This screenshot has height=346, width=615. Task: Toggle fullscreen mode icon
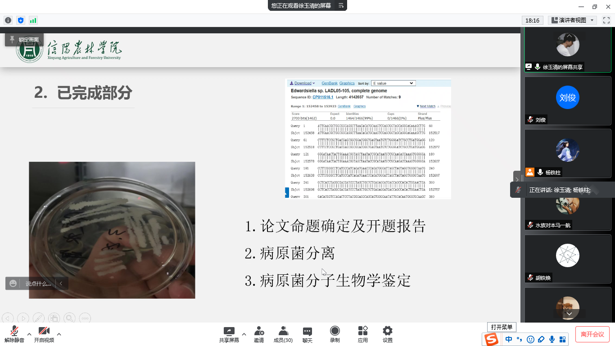pyautogui.click(x=606, y=20)
